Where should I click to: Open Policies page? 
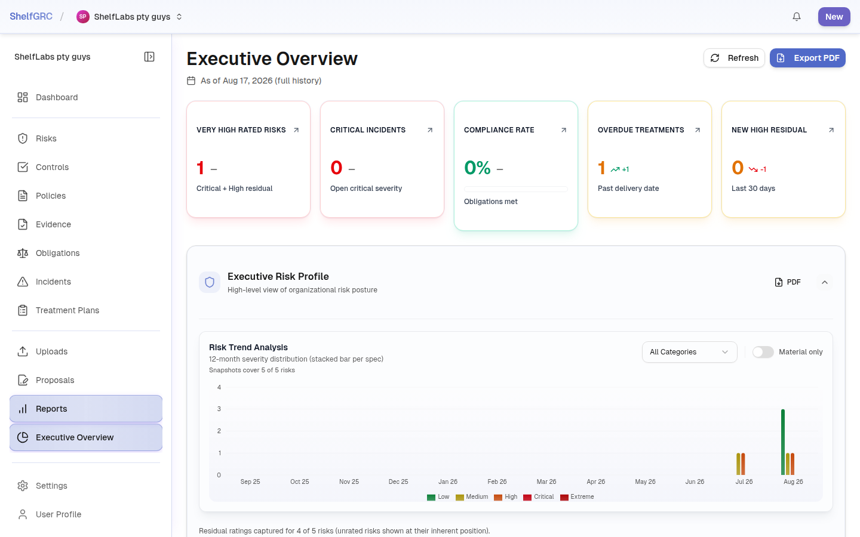(x=86, y=196)
